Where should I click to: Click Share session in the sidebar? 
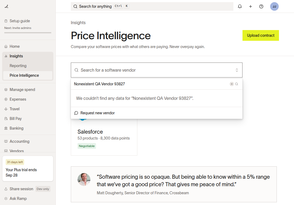tap(21, 189)
